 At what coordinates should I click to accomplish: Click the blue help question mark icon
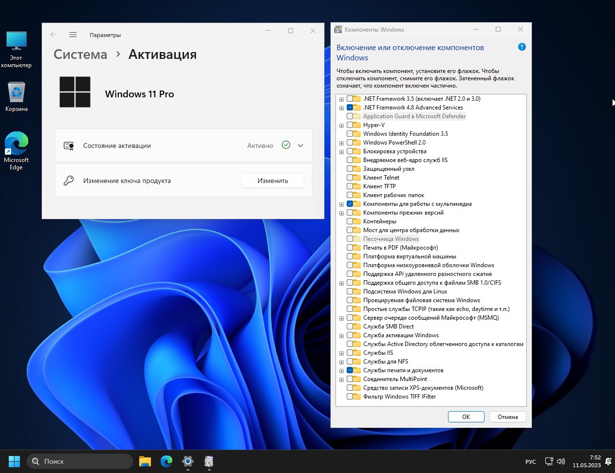pos(522,47)
